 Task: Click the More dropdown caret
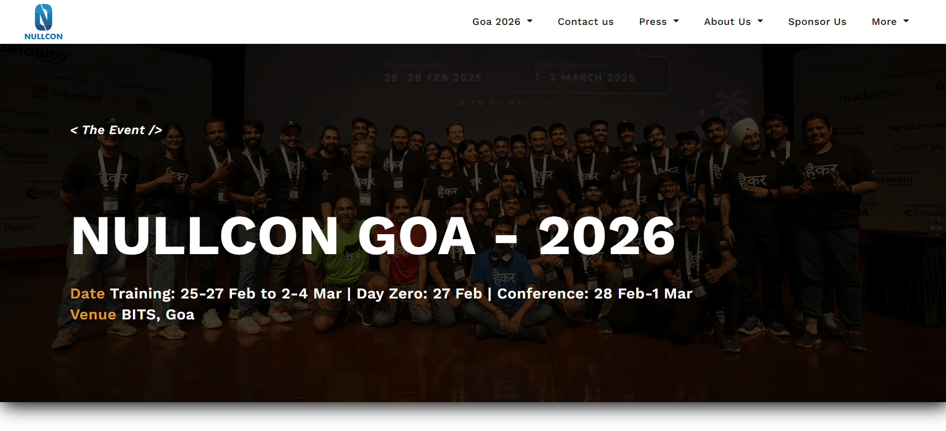coord(906,21)
